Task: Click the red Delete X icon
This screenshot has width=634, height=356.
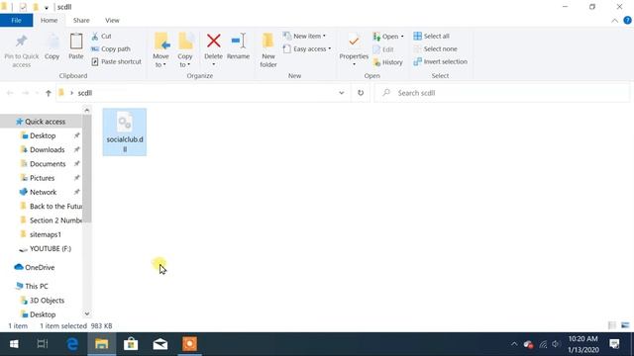Action: (214, 41)
